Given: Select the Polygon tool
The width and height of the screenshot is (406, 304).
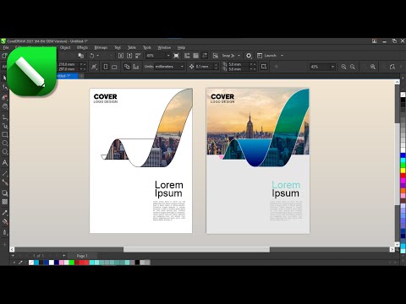Looking at the screenshot, I should coord(5,152).
